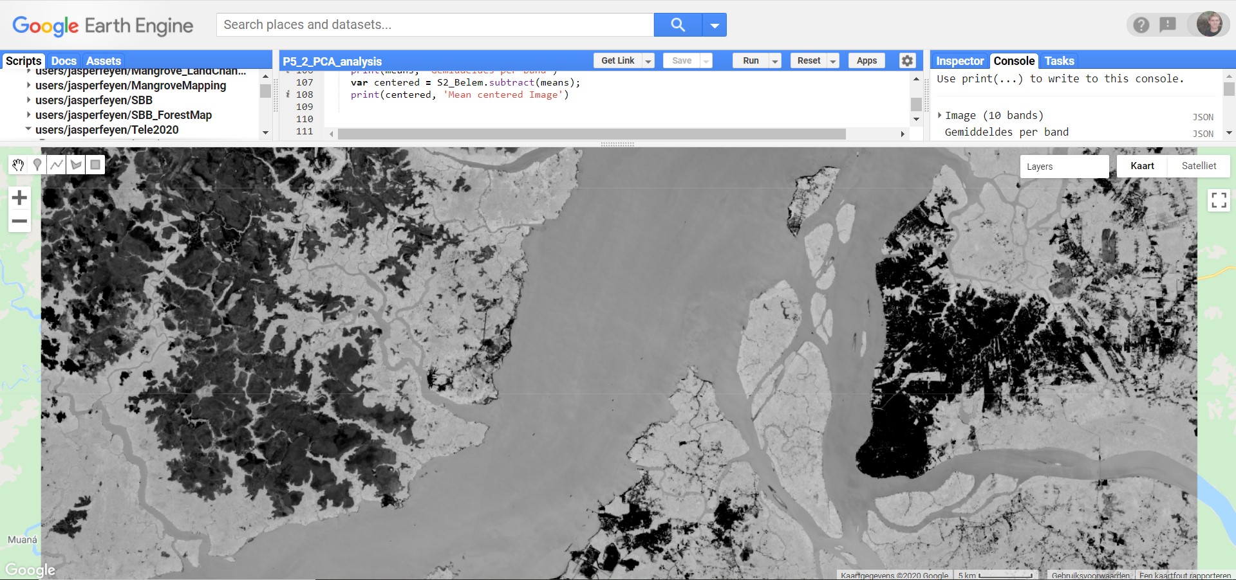The image size is (1236, 580).
Task: Switch map to Satelliet view
Action: 1199,166
